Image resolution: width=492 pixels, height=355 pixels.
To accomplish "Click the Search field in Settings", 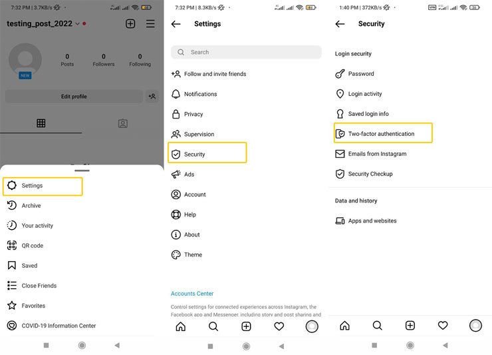I will coord(245,52).
